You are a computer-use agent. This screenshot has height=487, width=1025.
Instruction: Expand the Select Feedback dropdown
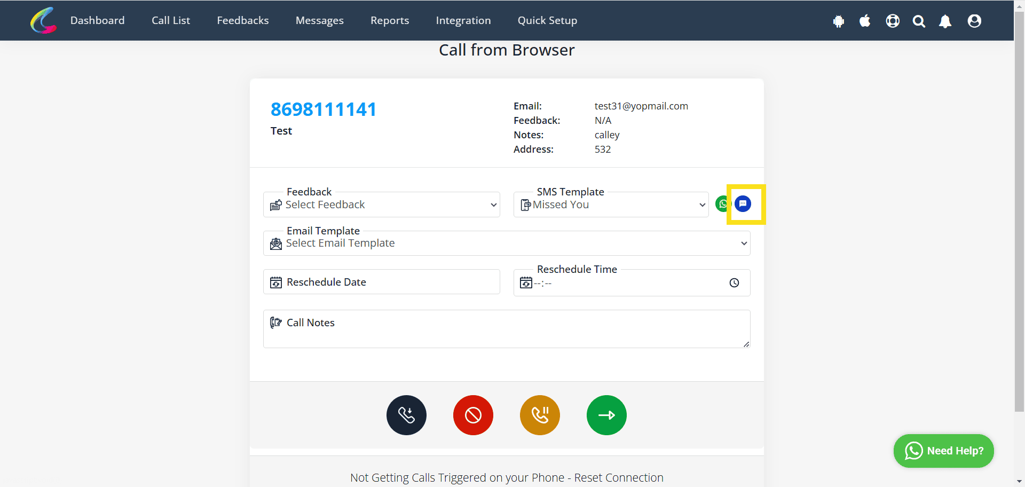[x=382, y=205]
